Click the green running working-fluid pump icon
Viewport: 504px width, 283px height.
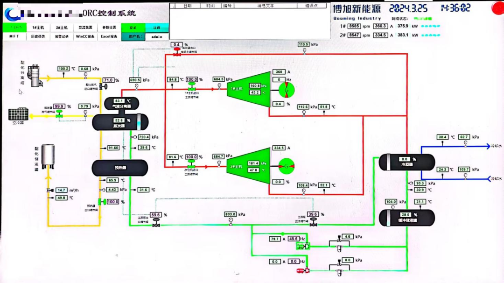[303, 246]
